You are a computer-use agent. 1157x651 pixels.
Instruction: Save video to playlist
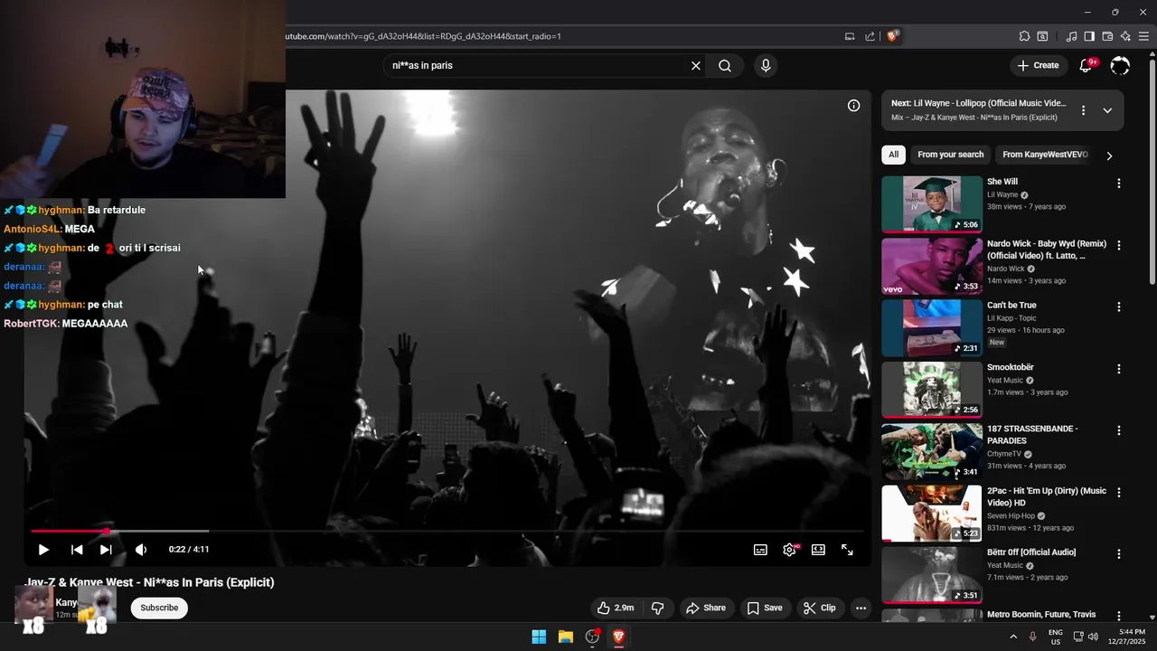click(x=765, y=608)
